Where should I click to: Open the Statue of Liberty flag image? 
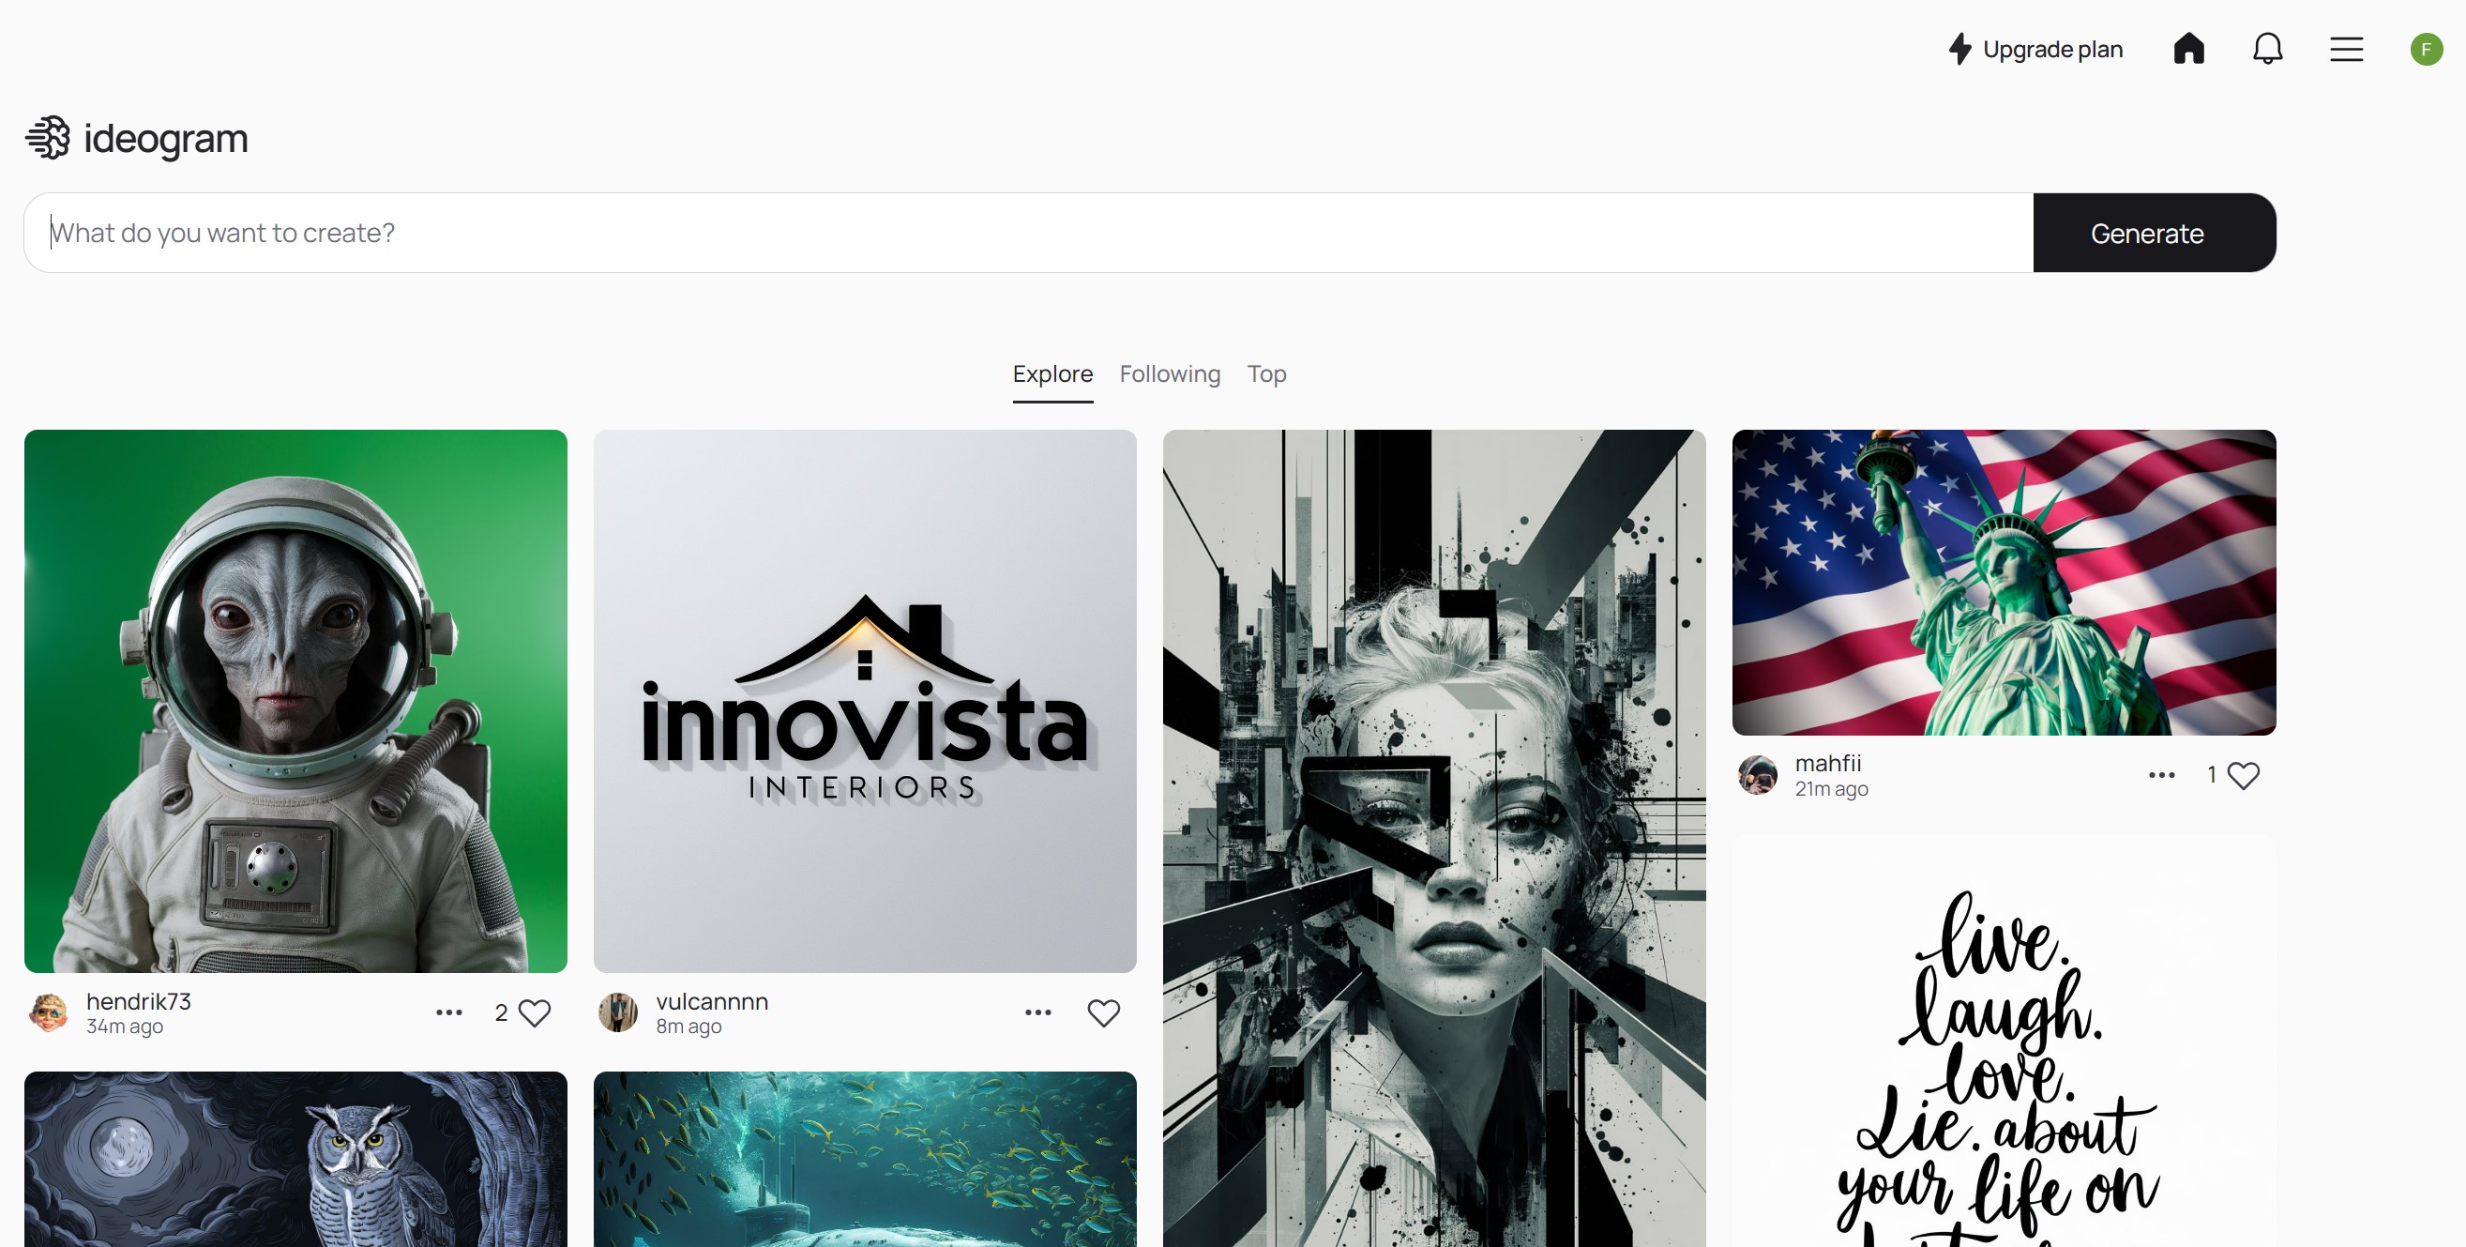(x=2004, y=583)
